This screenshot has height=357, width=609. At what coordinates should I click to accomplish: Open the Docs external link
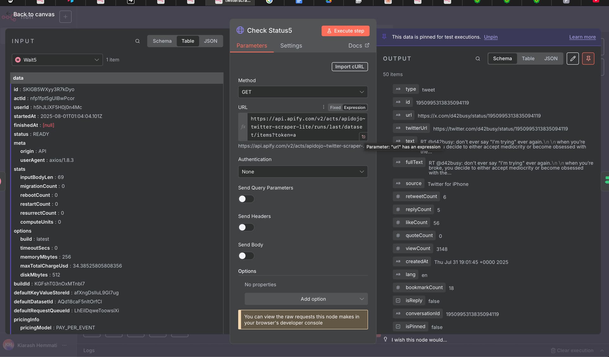[358, 46]
